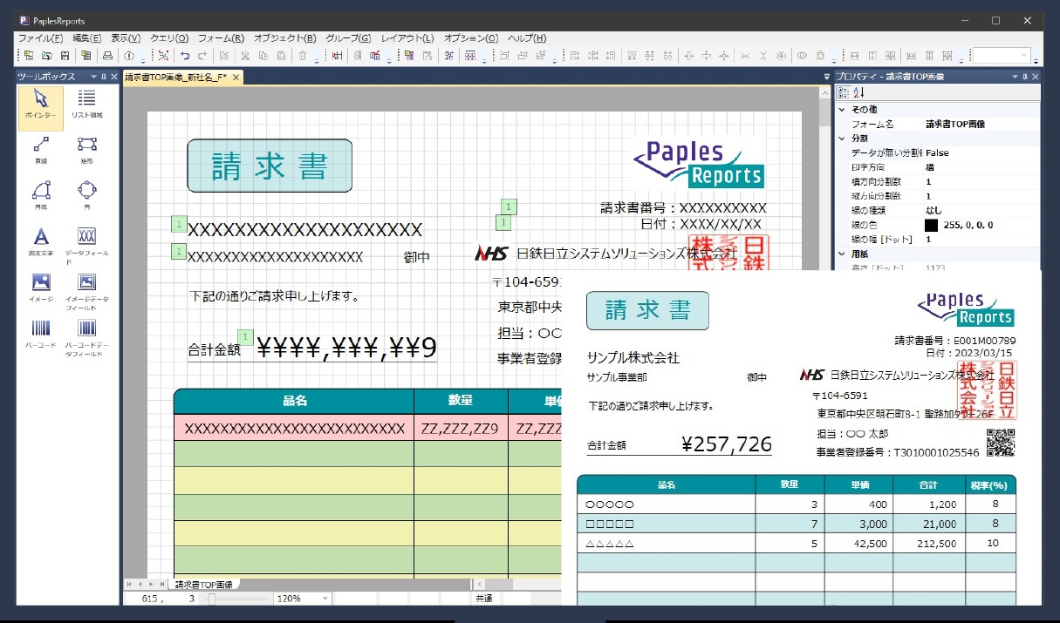
Task: Select the イメージ tool
Action: 40,288
